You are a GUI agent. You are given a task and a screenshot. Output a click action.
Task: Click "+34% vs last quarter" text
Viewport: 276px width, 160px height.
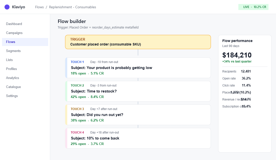237,61
